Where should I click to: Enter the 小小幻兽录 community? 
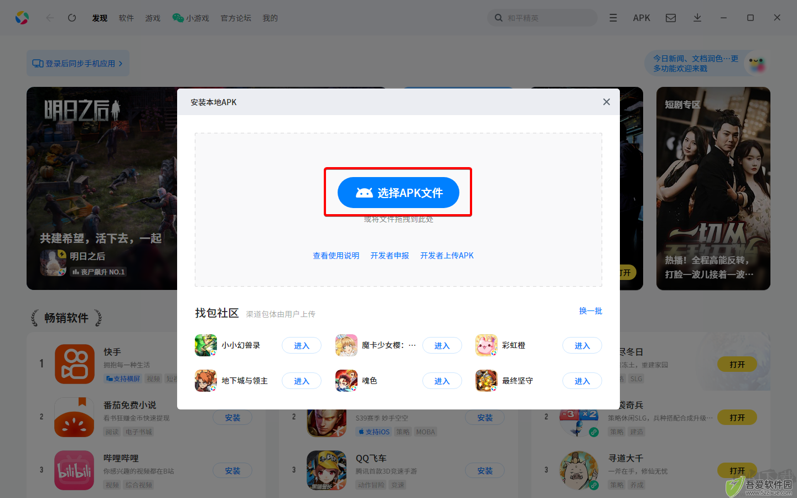[302, 345]
